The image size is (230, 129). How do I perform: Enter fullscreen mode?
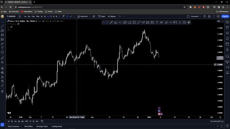214,16
